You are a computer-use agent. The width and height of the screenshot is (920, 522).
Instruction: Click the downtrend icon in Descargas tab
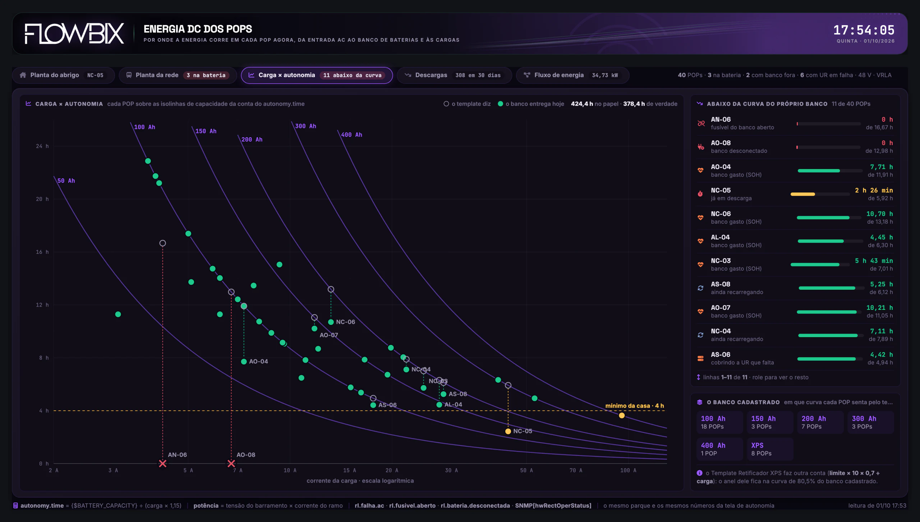408,75
